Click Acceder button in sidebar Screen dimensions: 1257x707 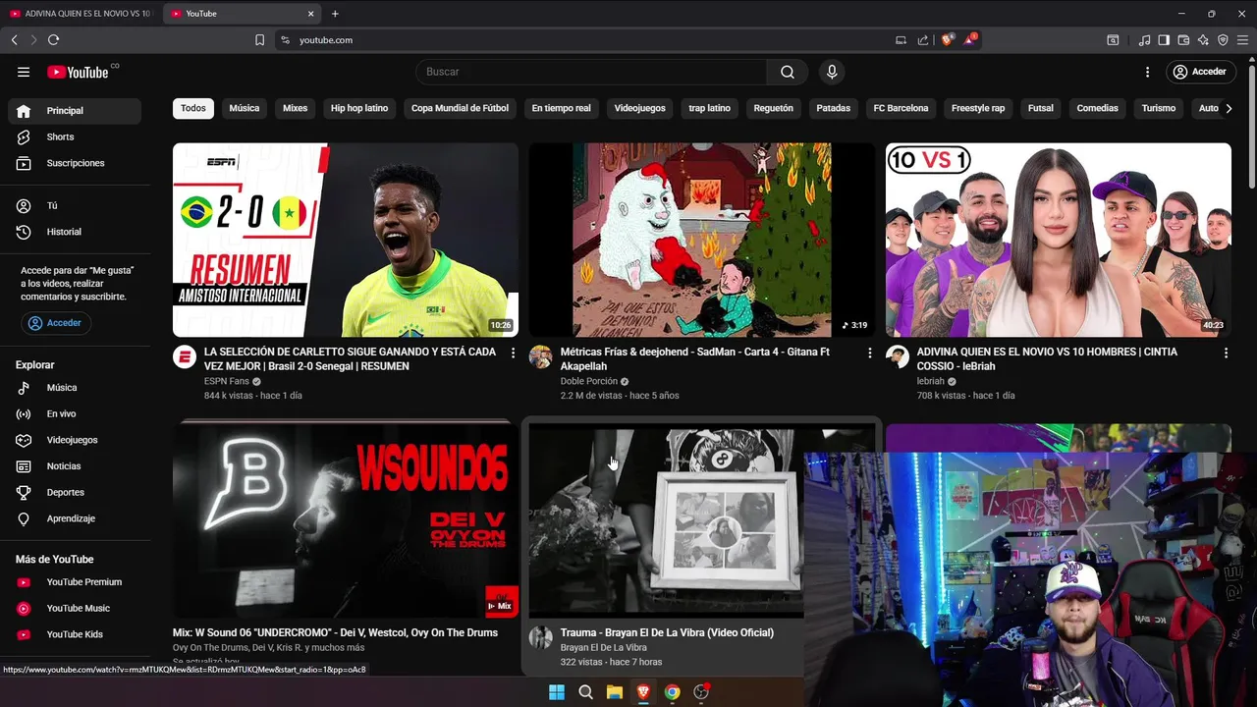(x=56, y=323)
